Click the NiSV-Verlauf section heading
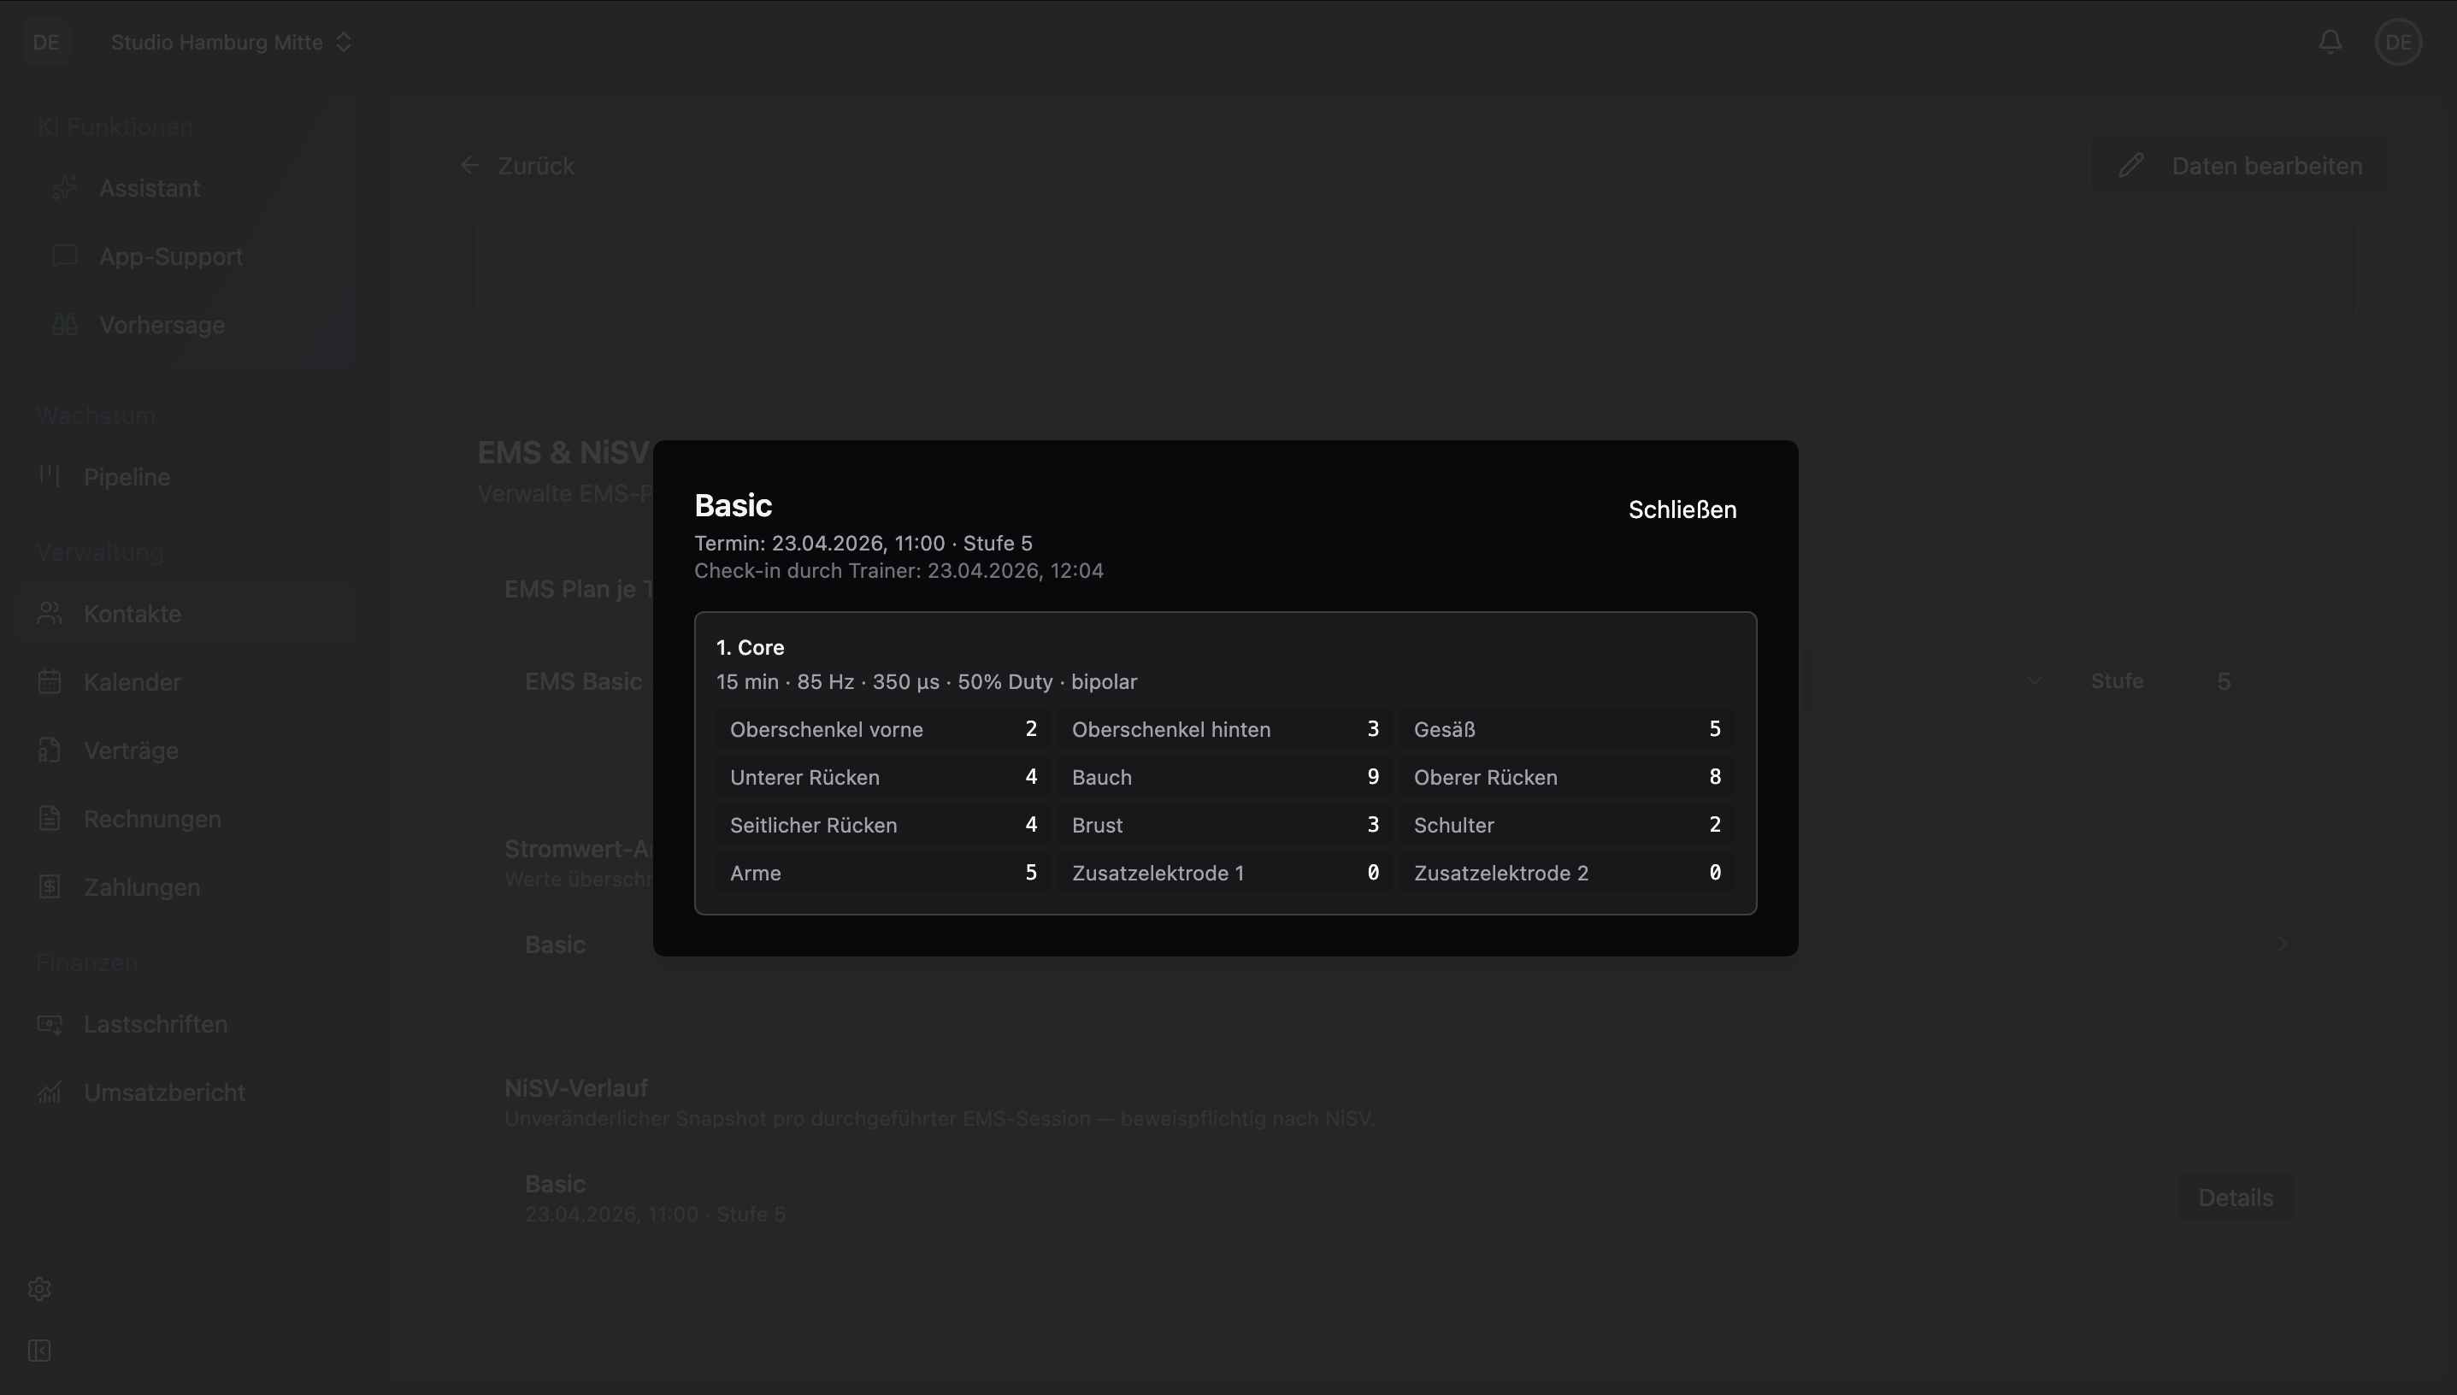The image size is (2457, 1395). coord(576,1088)
